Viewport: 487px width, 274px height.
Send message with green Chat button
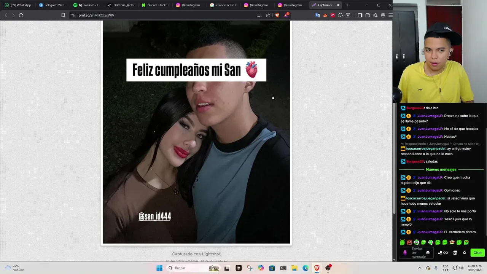[x=477, y=253]
